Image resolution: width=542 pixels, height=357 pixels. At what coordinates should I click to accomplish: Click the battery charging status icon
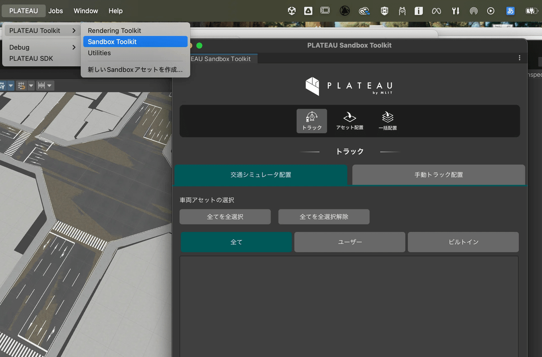point(532,11)
